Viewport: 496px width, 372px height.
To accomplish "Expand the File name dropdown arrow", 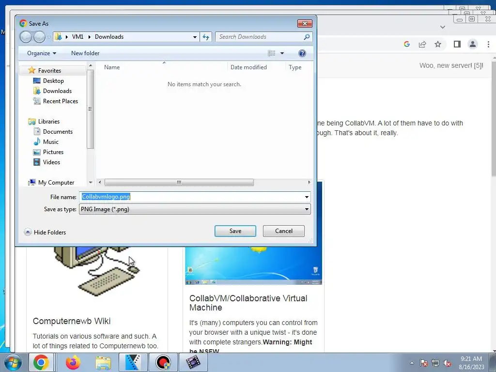I will point(307,197).
